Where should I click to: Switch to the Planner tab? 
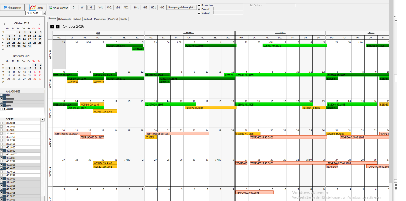point(52,19)
